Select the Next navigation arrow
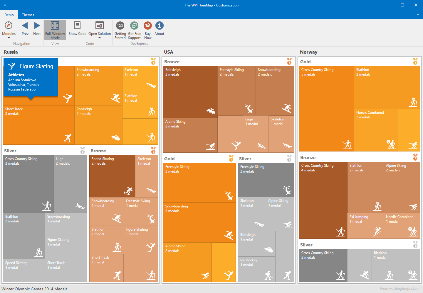 37,25
